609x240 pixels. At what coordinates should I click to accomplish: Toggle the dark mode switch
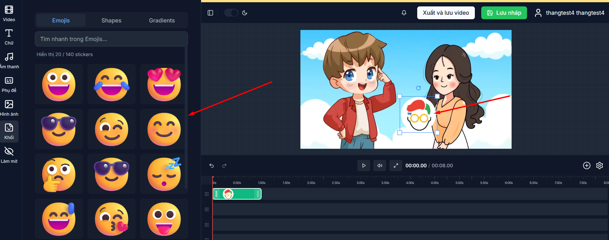coord(231,13)
